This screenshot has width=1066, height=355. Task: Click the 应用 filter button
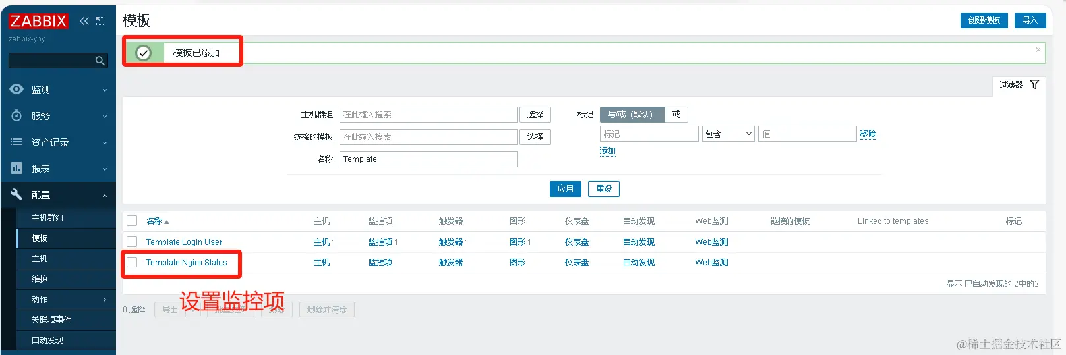click(566, 189)
